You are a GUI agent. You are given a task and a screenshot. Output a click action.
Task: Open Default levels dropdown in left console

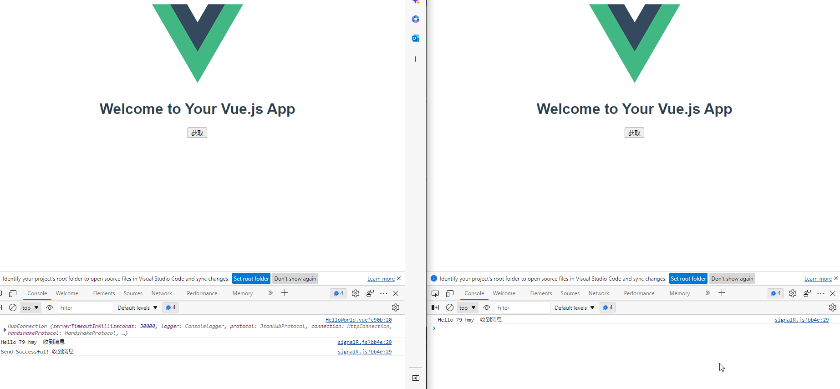[137, 307]
